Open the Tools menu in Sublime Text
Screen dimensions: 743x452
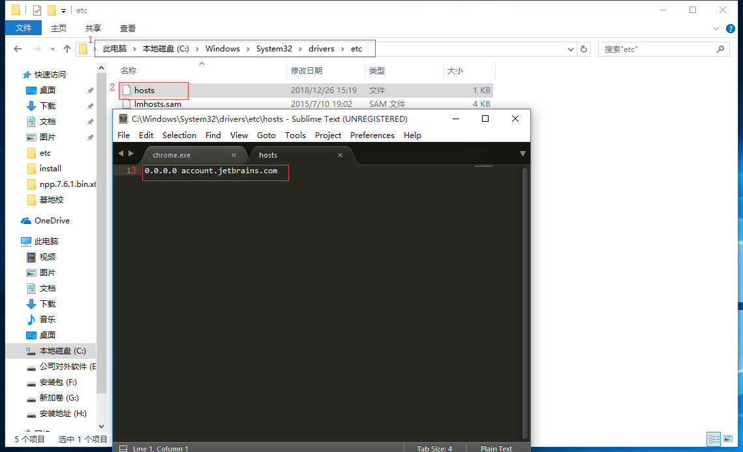(x=296, y=135)
